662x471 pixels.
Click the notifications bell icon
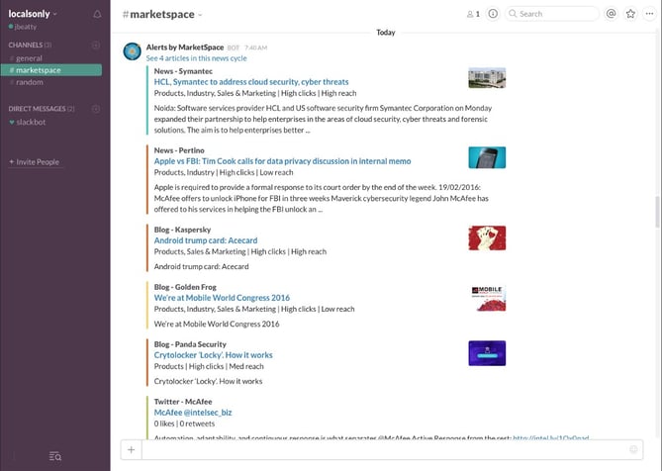97,14
